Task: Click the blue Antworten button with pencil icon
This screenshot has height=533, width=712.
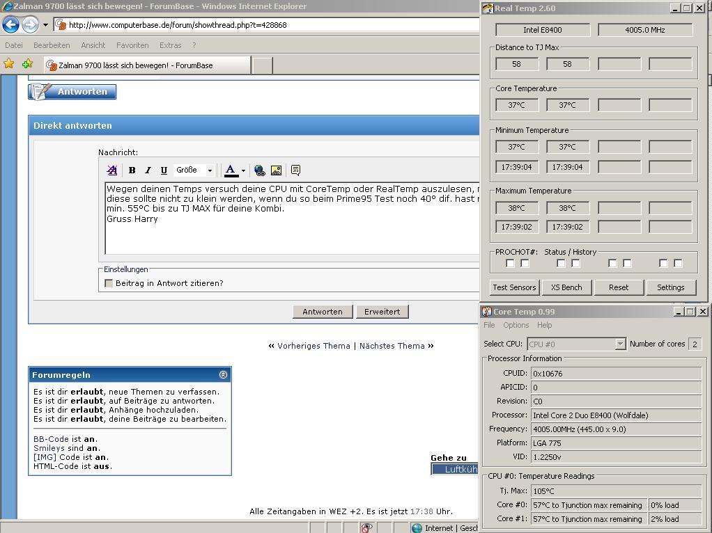Action: [72, 92]
